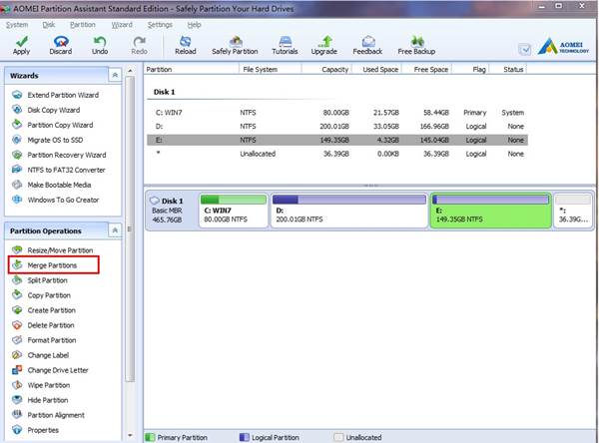Click the C: WIN7 80.00GB disk block
The image size is (599, 443).
coord(234,211)
